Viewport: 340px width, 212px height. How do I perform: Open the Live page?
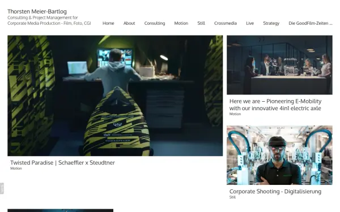pos(250,23)
